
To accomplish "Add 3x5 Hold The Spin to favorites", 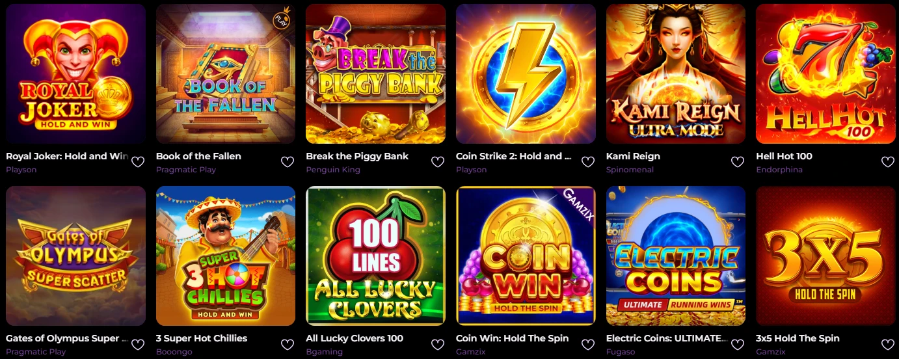I will pyautogui.click(x=887, y=344).
